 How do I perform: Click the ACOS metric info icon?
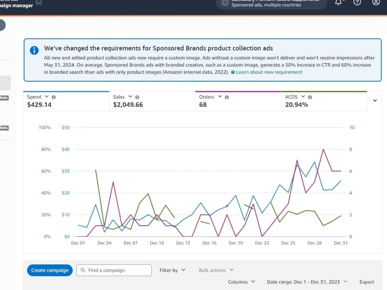(310, 97)
